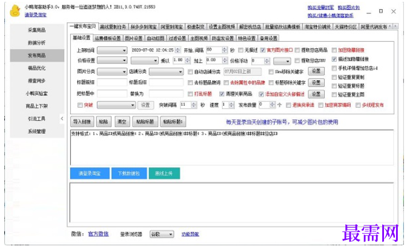Collapse the left sidebar with the arrow

(62, 118)
